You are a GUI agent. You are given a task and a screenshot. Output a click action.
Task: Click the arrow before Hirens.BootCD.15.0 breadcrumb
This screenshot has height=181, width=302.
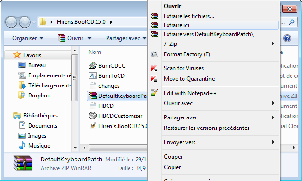(x=52, y=22)
